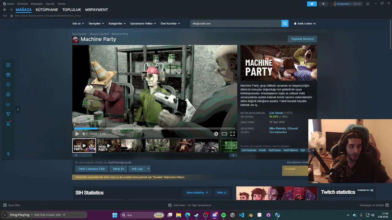Screen dimensions: 392x220
Task: Click the Sıradaki queue button
Action: 295,170
